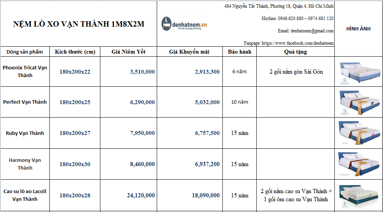Select the gift cell 2 gối nằm cao su Vạn Thành
The image size is (383, 212).
(x=296, y=195)
